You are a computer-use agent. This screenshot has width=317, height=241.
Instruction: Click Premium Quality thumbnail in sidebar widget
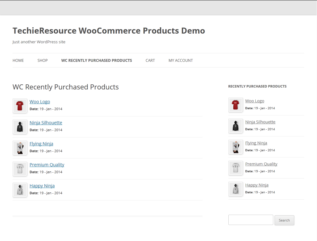pyautogui.click(x=236, y=168)
